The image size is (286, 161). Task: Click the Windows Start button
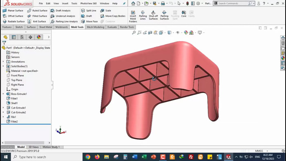click(x=6, y=157)
